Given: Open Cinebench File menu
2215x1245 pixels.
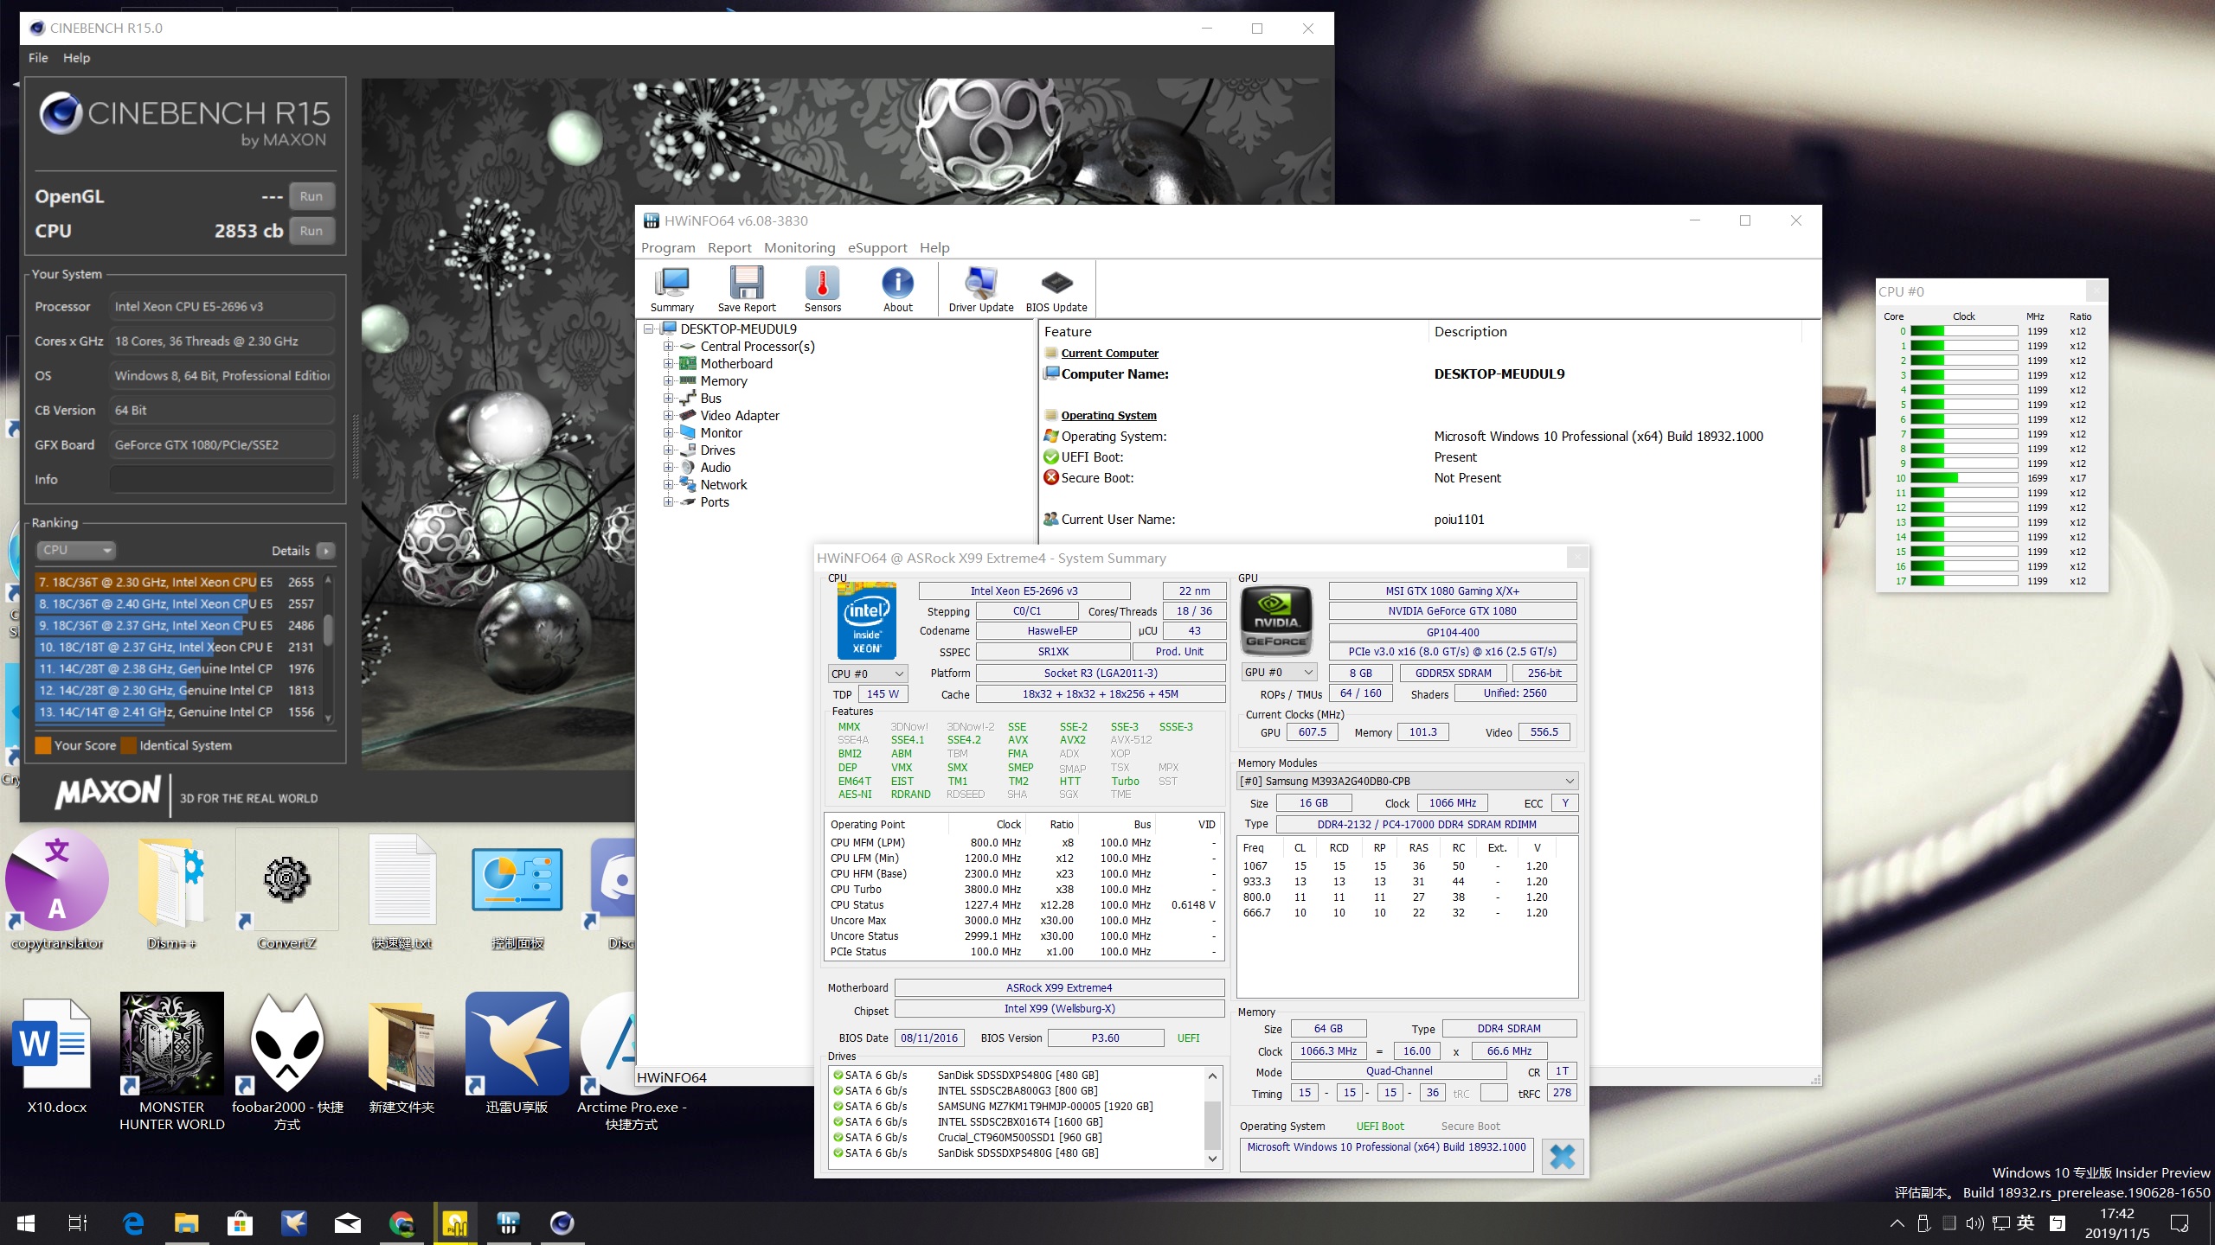Looking at the screenshot, I should click(x=38, y=58).
